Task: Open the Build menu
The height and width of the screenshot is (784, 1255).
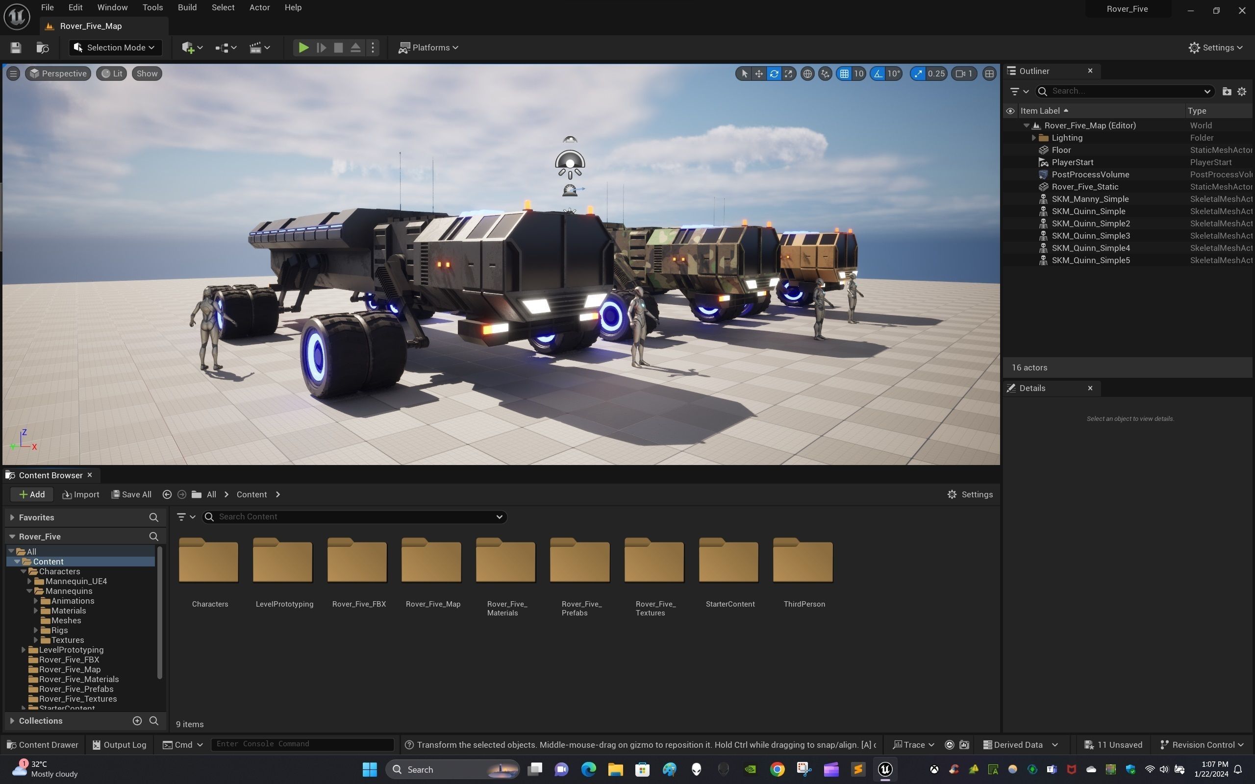Action: 187,7
